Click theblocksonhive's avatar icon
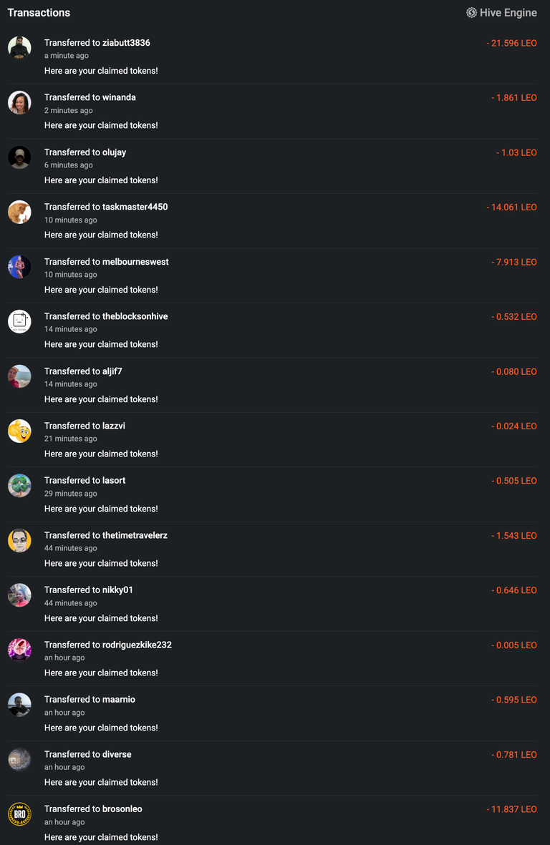Screen dimensions: 550x845 [19, 321]
